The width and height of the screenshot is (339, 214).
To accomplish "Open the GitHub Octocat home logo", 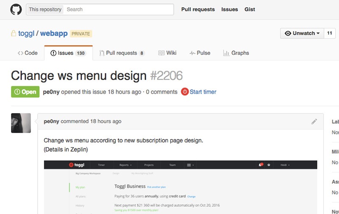I will click(16, 9).
